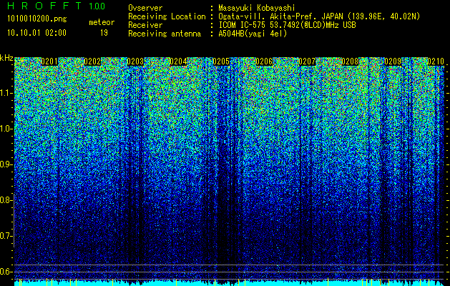
Task: Click the A504HB(yagi 4el) antenna value
Action: click(x=253, y=34)
